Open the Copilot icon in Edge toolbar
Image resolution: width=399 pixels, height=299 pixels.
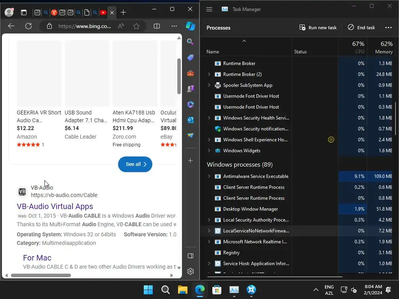pos(190,26)
